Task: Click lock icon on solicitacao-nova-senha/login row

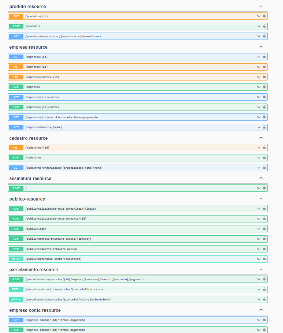Action: pyautogui.click(x=264, y=209)
